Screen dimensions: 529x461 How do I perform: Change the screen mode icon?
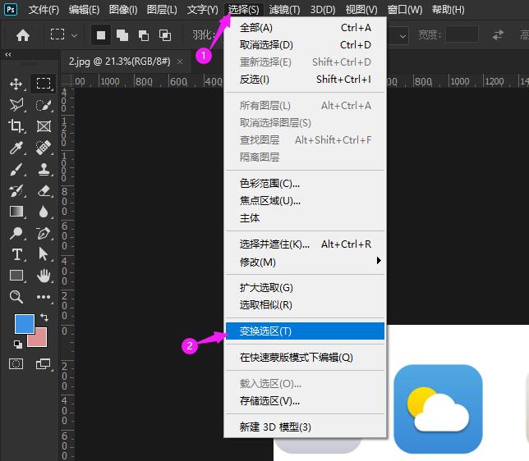[x=44, y=364]
